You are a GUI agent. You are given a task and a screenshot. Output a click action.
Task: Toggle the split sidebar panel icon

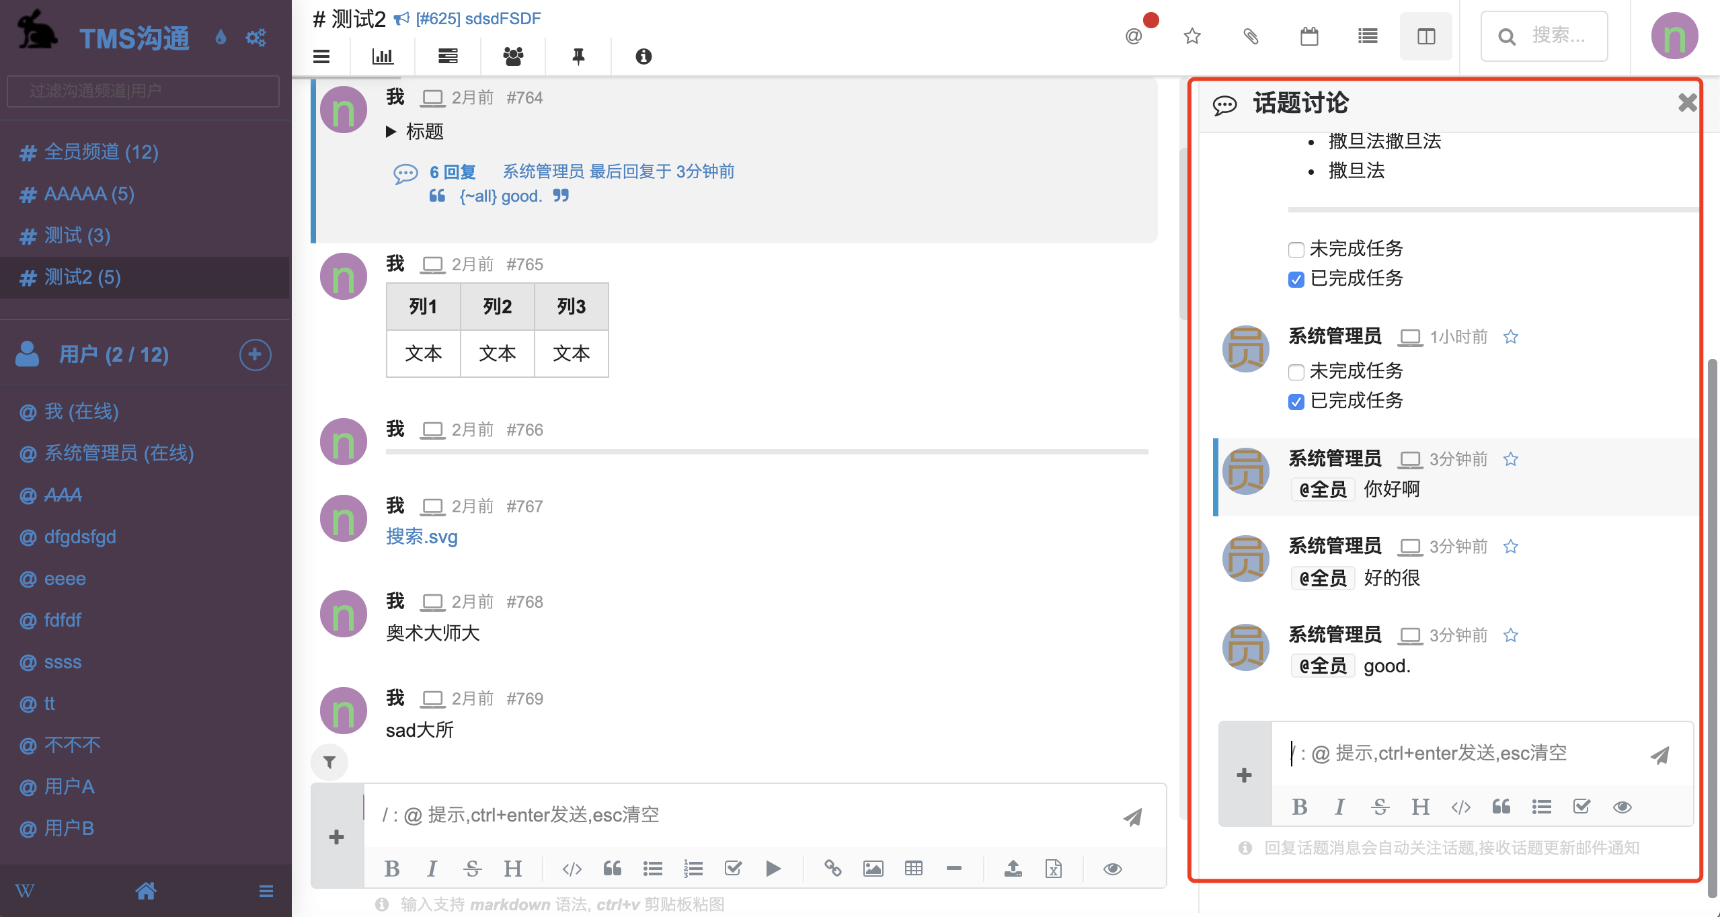click(x=1426, y=36)
